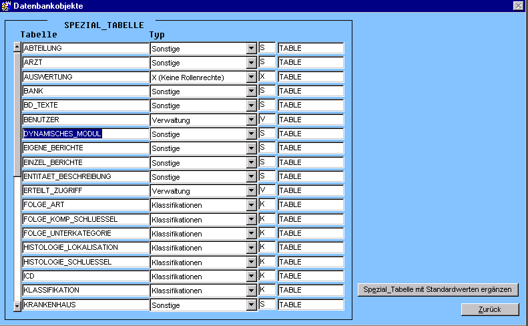The image size is (528, 326).
Task: Click the vertical scrollbar thumb of the table list
Action: click(17, 114)
